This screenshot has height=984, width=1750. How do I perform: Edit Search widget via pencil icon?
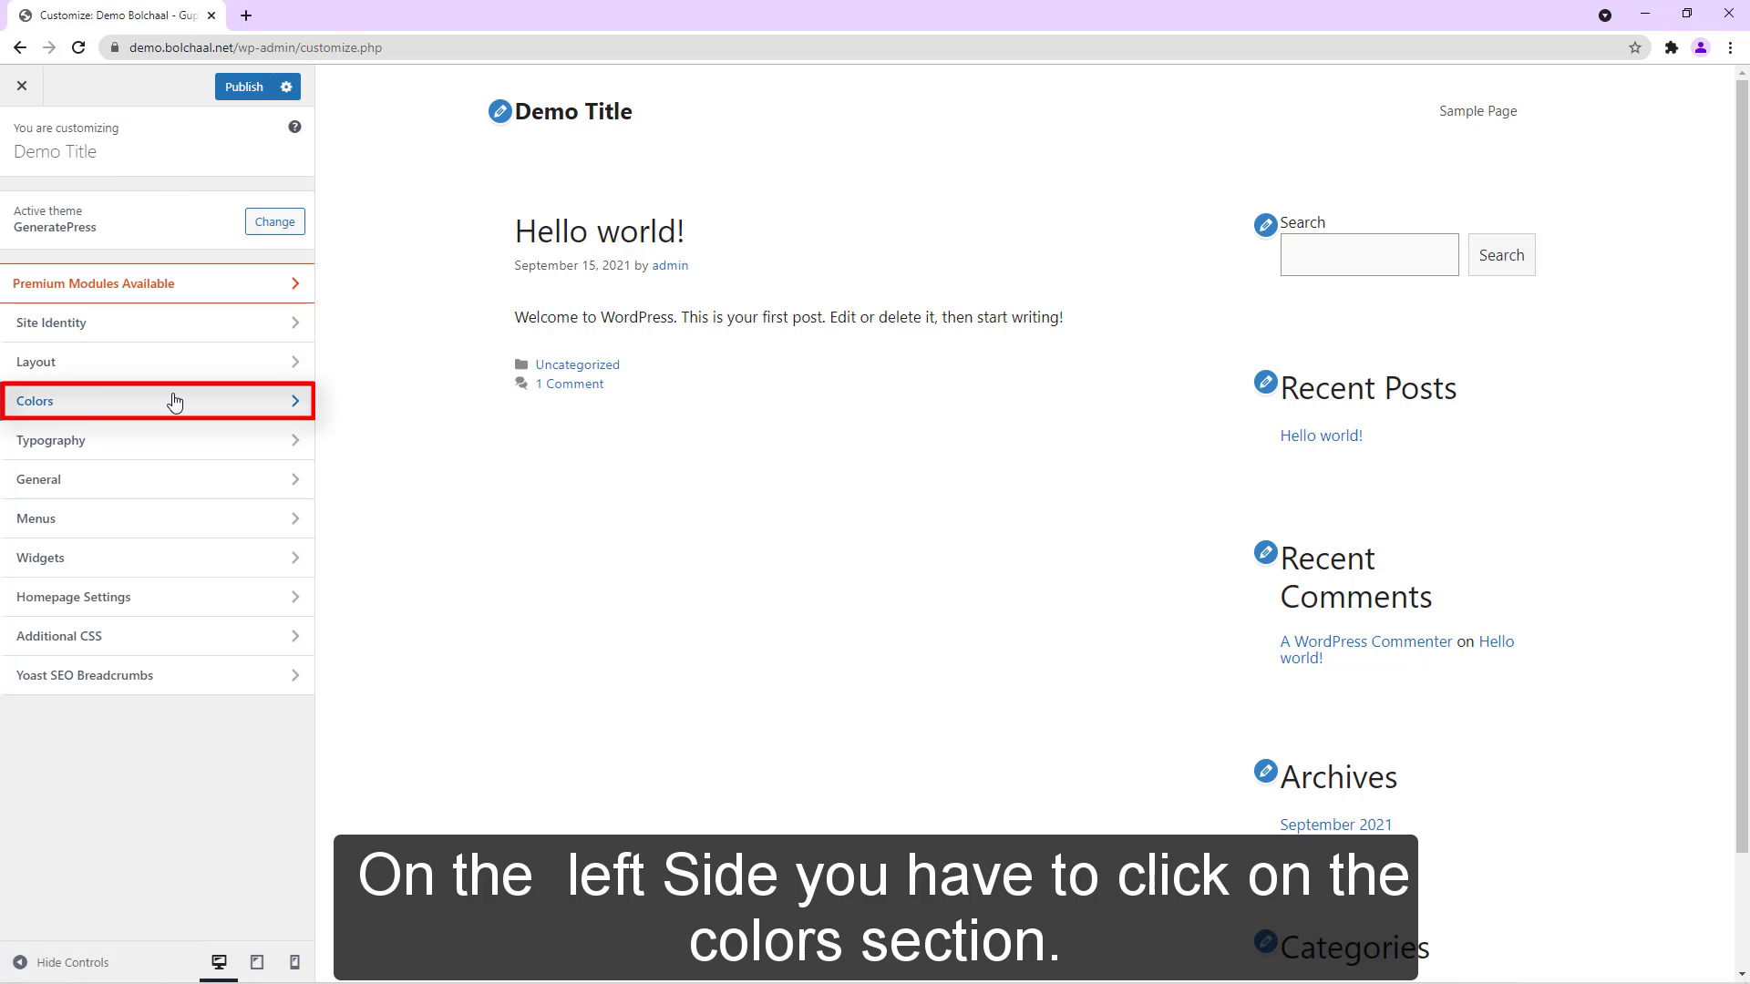point(1265,224)
